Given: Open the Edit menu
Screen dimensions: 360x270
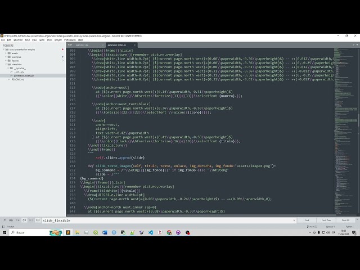Looking at the screenshot, I should 9,40.
